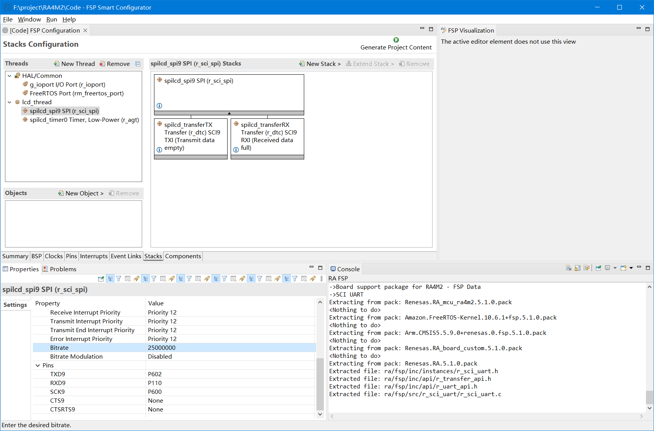The image size is (654, 431).
Task: Open the Properties View Menu three-dot icon
Action: coord(321,279)
